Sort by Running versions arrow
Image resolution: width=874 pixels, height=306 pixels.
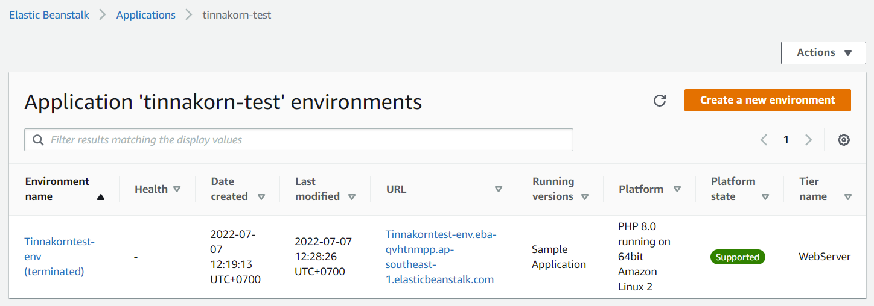(x=585, y=197)
